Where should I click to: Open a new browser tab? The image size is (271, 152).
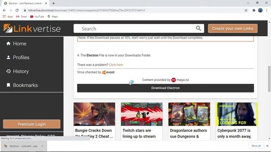coord(53,3)
